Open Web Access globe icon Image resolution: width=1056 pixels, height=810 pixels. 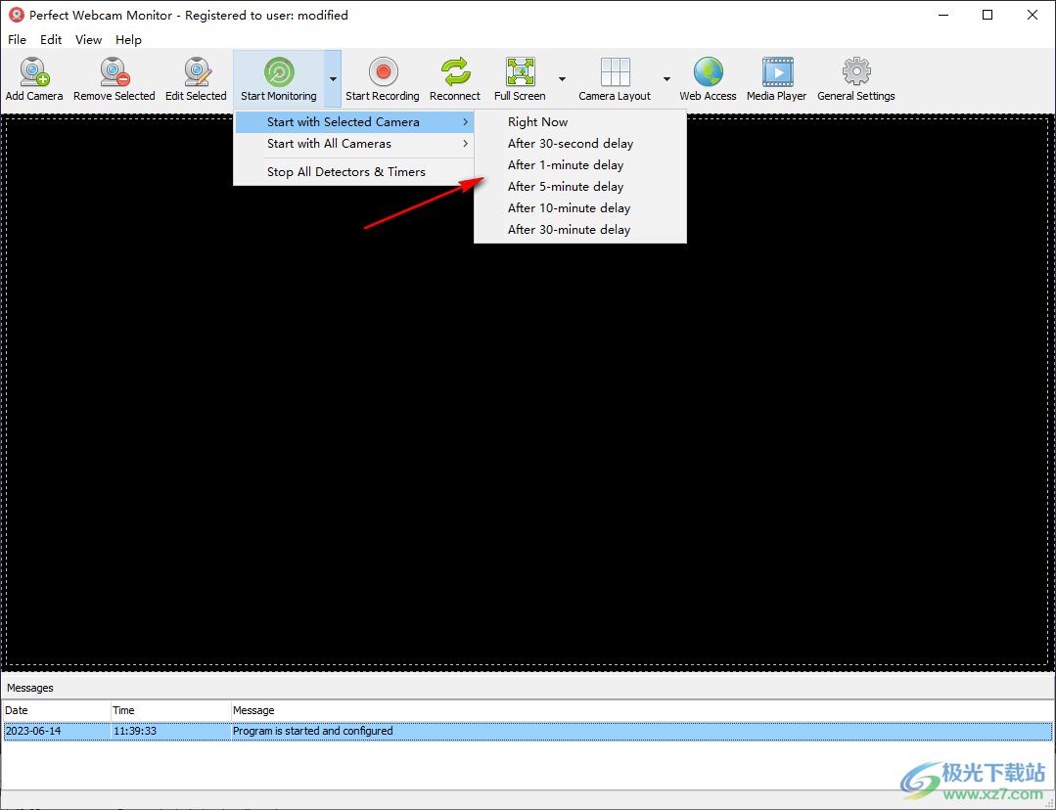[709, 71]
